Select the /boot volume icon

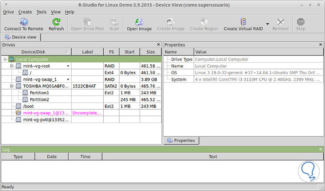(x=18, y=106)
